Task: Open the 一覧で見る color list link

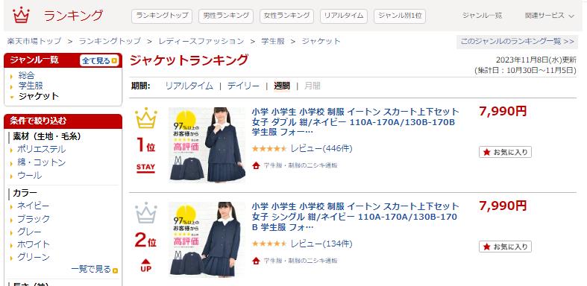Action: click(94, 270)
